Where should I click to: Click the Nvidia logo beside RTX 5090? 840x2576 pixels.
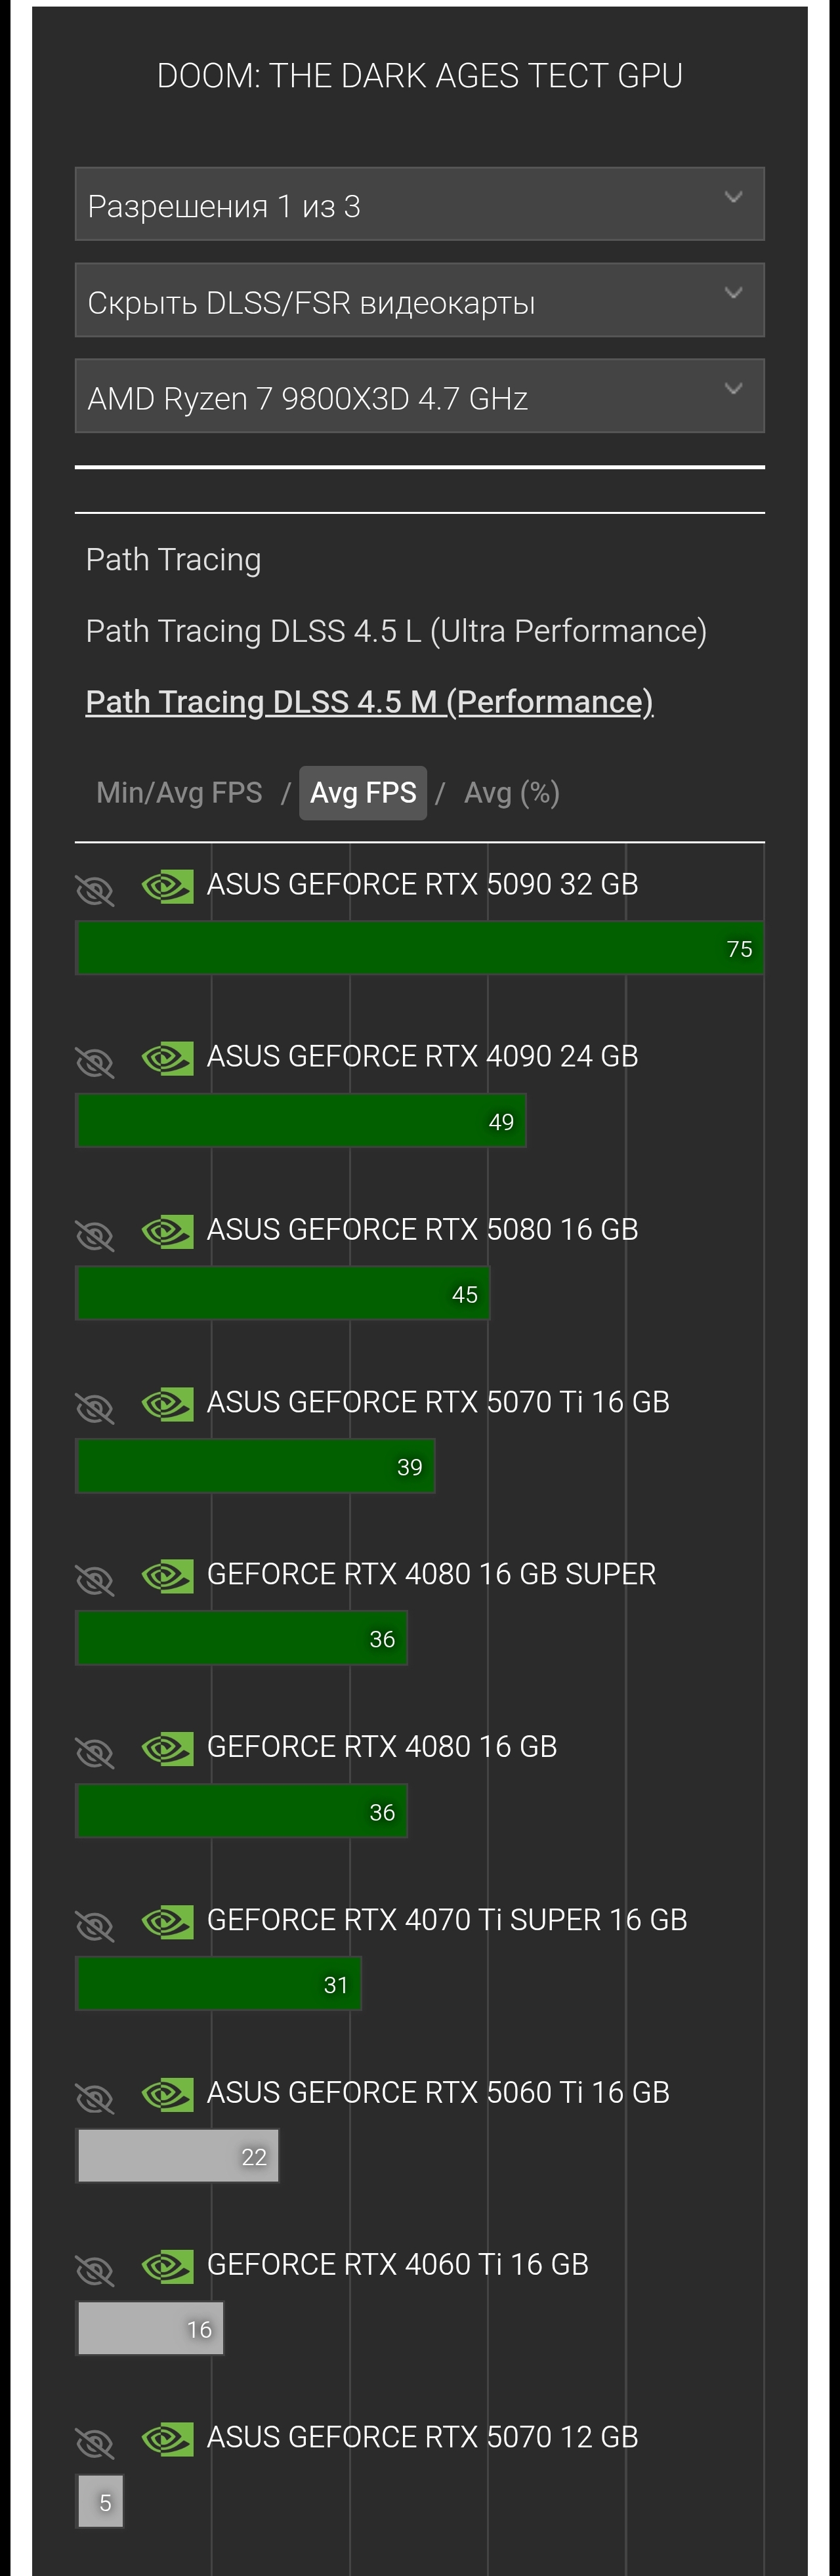167,886
